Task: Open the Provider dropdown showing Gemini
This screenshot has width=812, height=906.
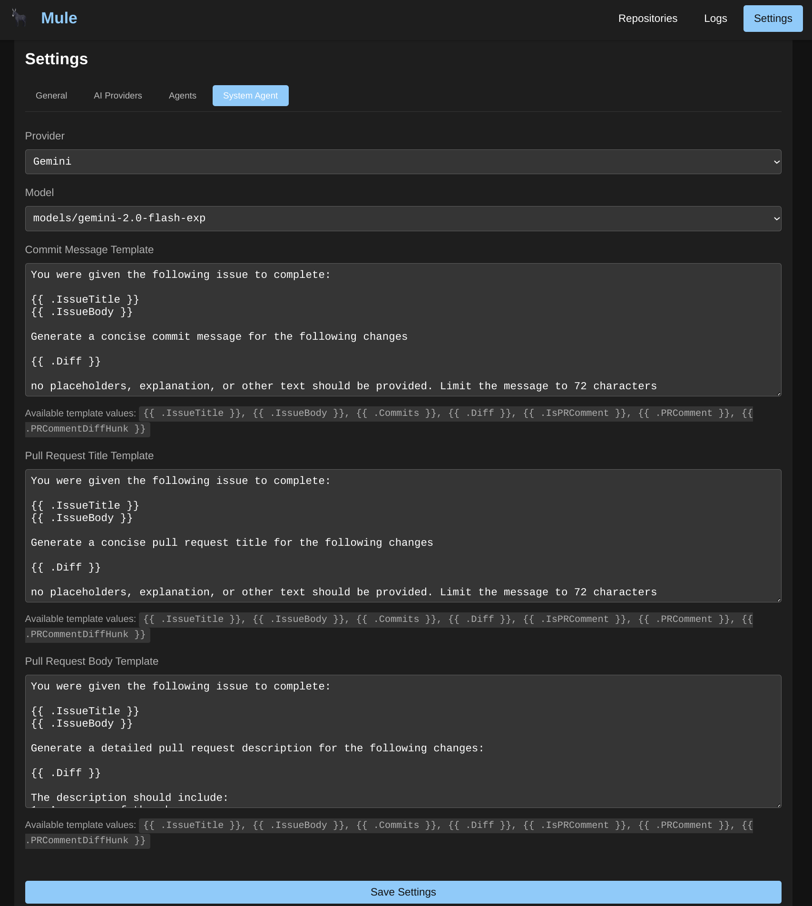Action: click(403, 162)
